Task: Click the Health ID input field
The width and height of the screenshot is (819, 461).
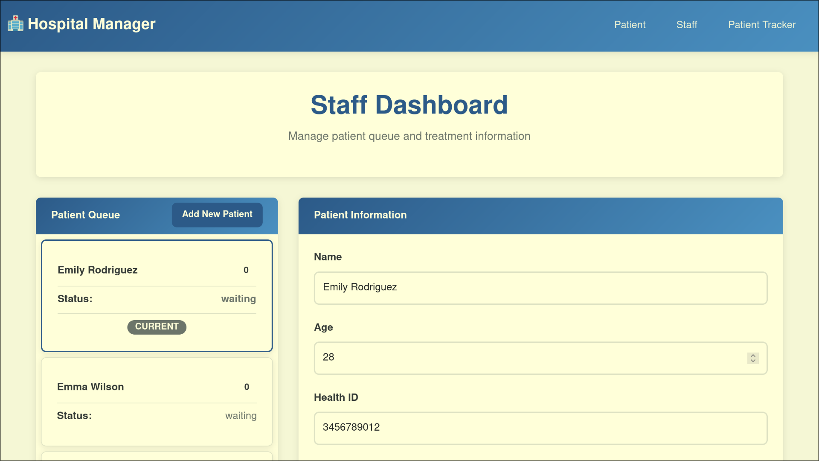Action: coord(540,428)
